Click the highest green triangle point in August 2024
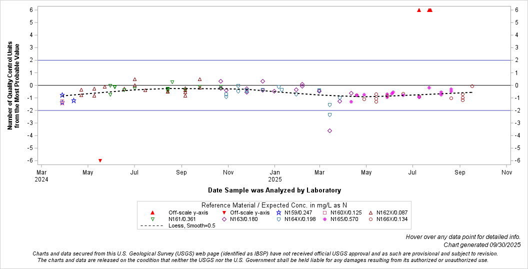The width and height of the screenshot is (528, 269). [172, 82]
